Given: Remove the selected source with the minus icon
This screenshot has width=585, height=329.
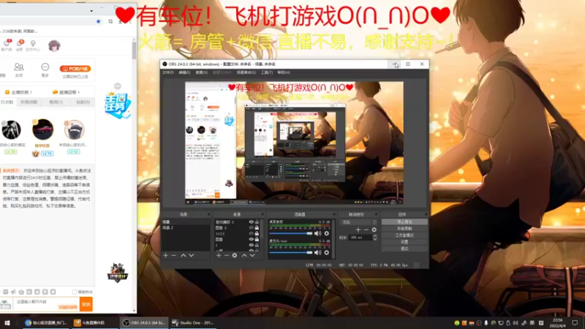Looking at the screenshot, I should pyautogui.click(x=227, y=255).
